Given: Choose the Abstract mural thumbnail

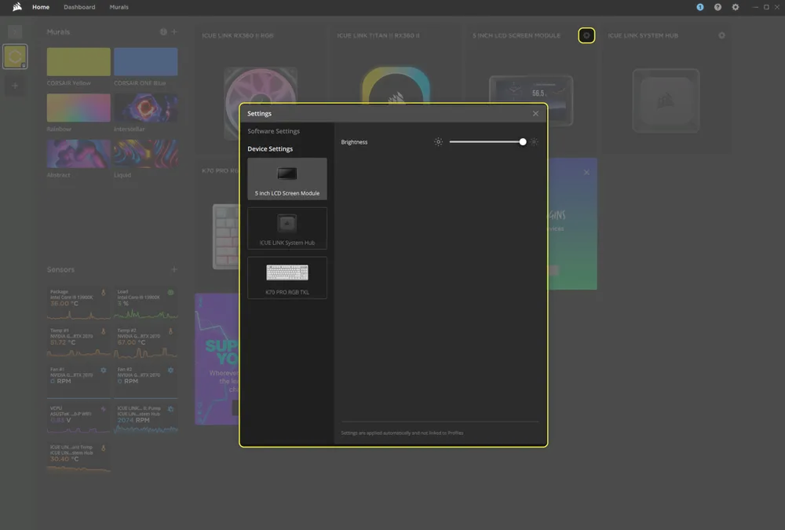Looking at the screenshot, I should [78, 154].
